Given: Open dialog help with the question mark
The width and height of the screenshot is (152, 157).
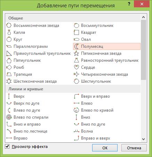Looking at the screenshot, I should coord(129,4).
